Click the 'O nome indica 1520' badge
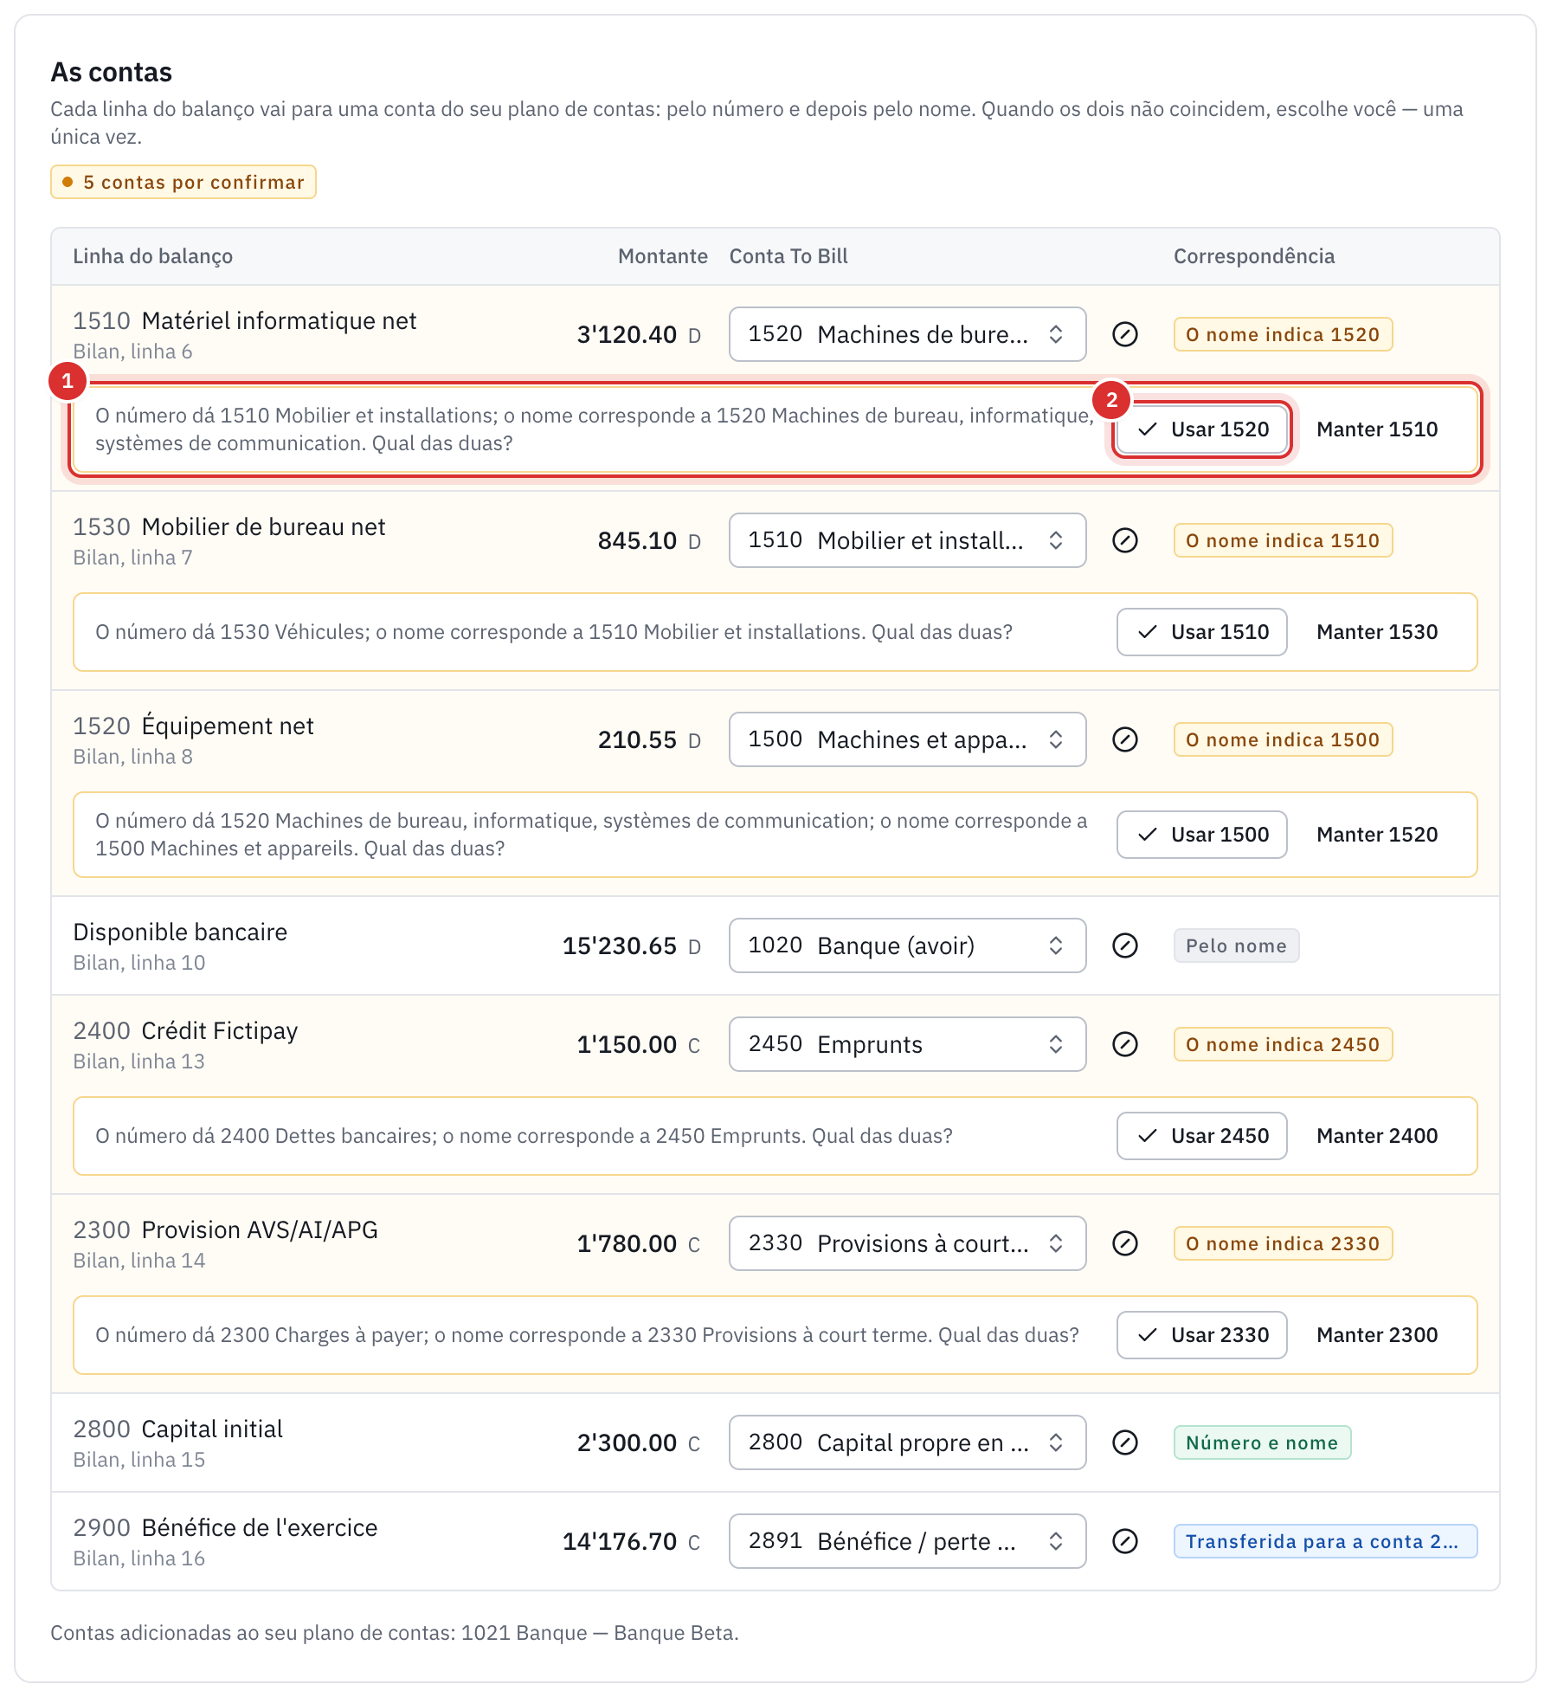This screenshot has width=1551, height=1697. pos(1283,334)
